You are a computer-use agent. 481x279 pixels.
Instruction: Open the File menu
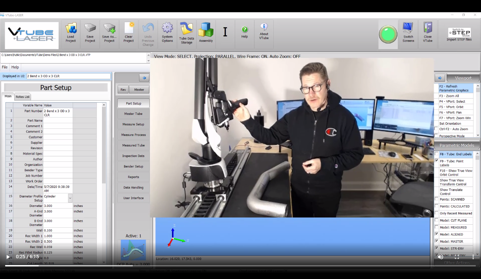tap(5, 67)
